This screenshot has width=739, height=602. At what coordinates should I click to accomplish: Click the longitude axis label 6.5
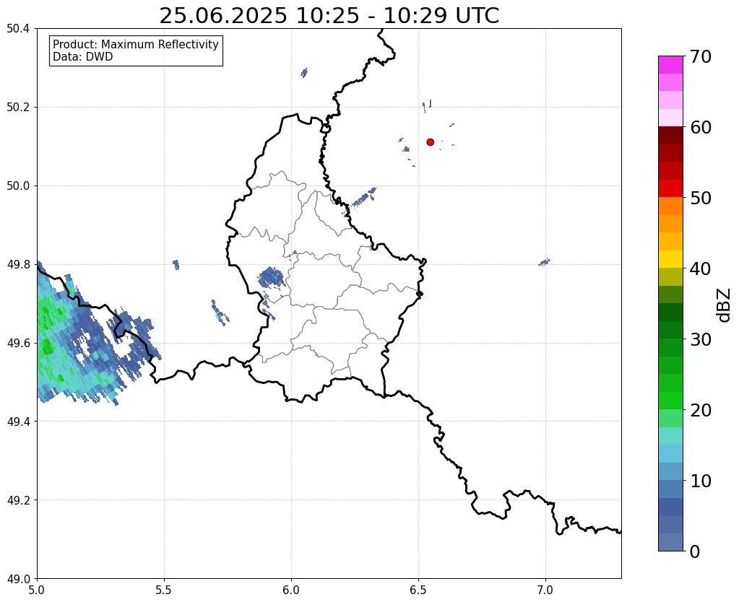click(418, 590)
